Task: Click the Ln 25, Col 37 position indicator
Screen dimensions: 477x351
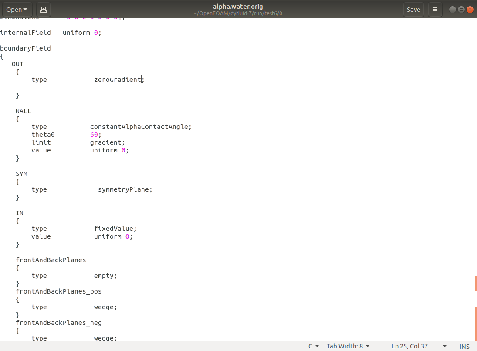Action: point(409,346)
